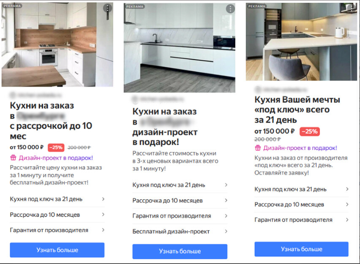Open gray kitchen with bar chair photo
360x264 pixels.
(301, 41)
